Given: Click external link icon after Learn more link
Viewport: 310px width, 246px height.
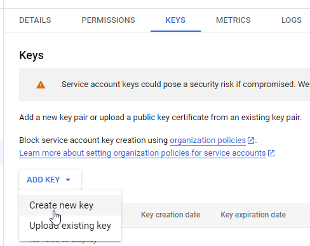Looking at the screenshot, I should 271,153.
